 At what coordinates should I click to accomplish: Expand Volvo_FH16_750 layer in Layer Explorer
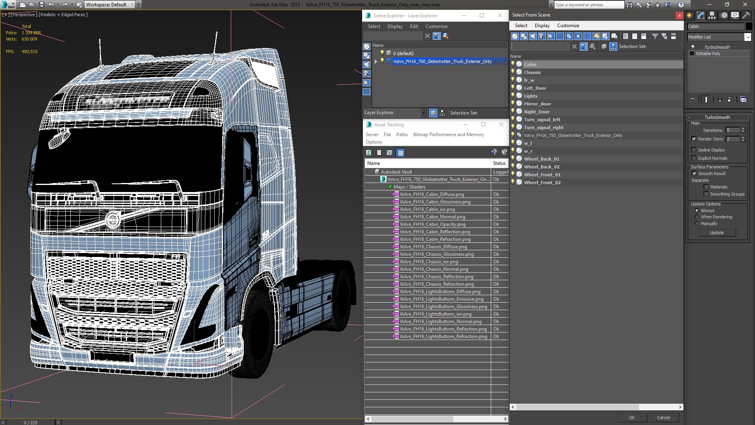pos(376,61)
